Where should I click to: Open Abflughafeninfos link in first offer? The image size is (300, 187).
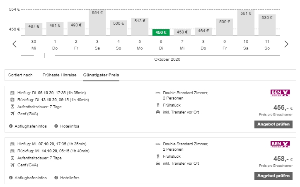pos(30,126)
